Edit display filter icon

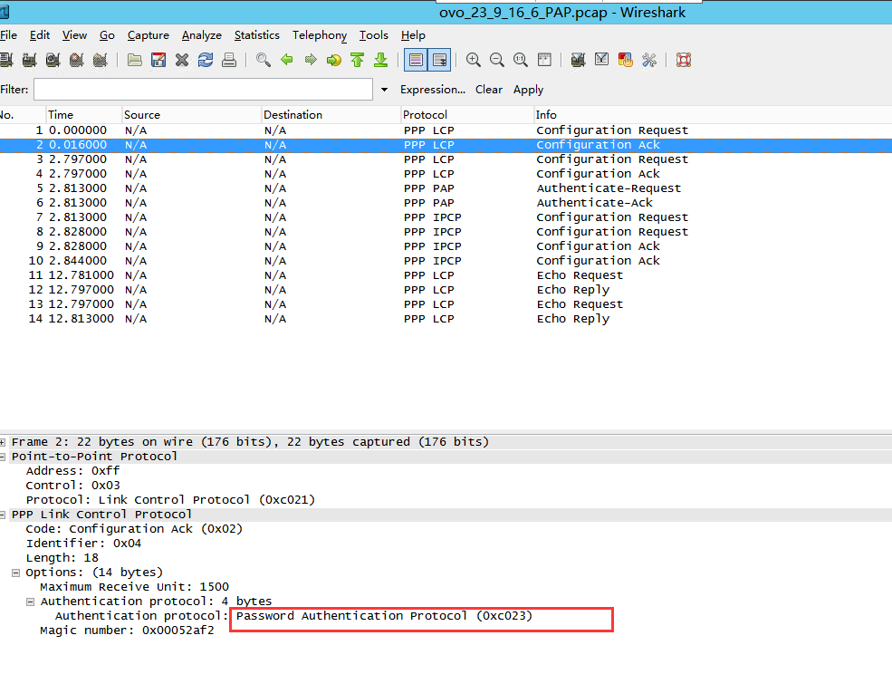point(602,60)
